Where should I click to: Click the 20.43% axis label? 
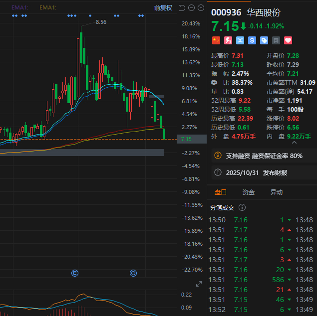tap(191, 23)
